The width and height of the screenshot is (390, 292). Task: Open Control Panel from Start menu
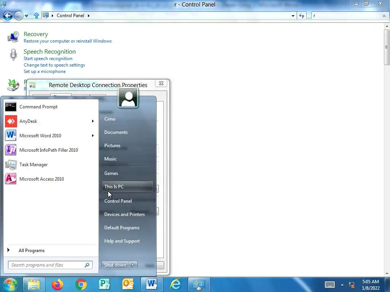point(118,201)
